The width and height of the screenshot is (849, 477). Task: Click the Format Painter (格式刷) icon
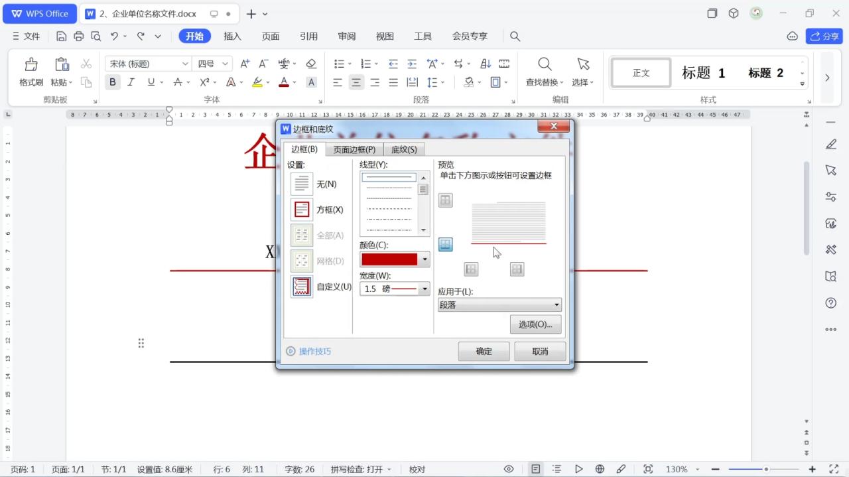(31, 64)
